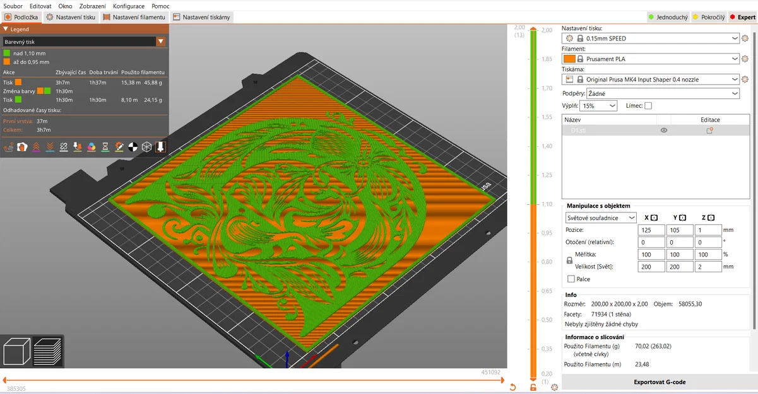
Task: Toggle the center of gravity icon
Action: [133, 147]
